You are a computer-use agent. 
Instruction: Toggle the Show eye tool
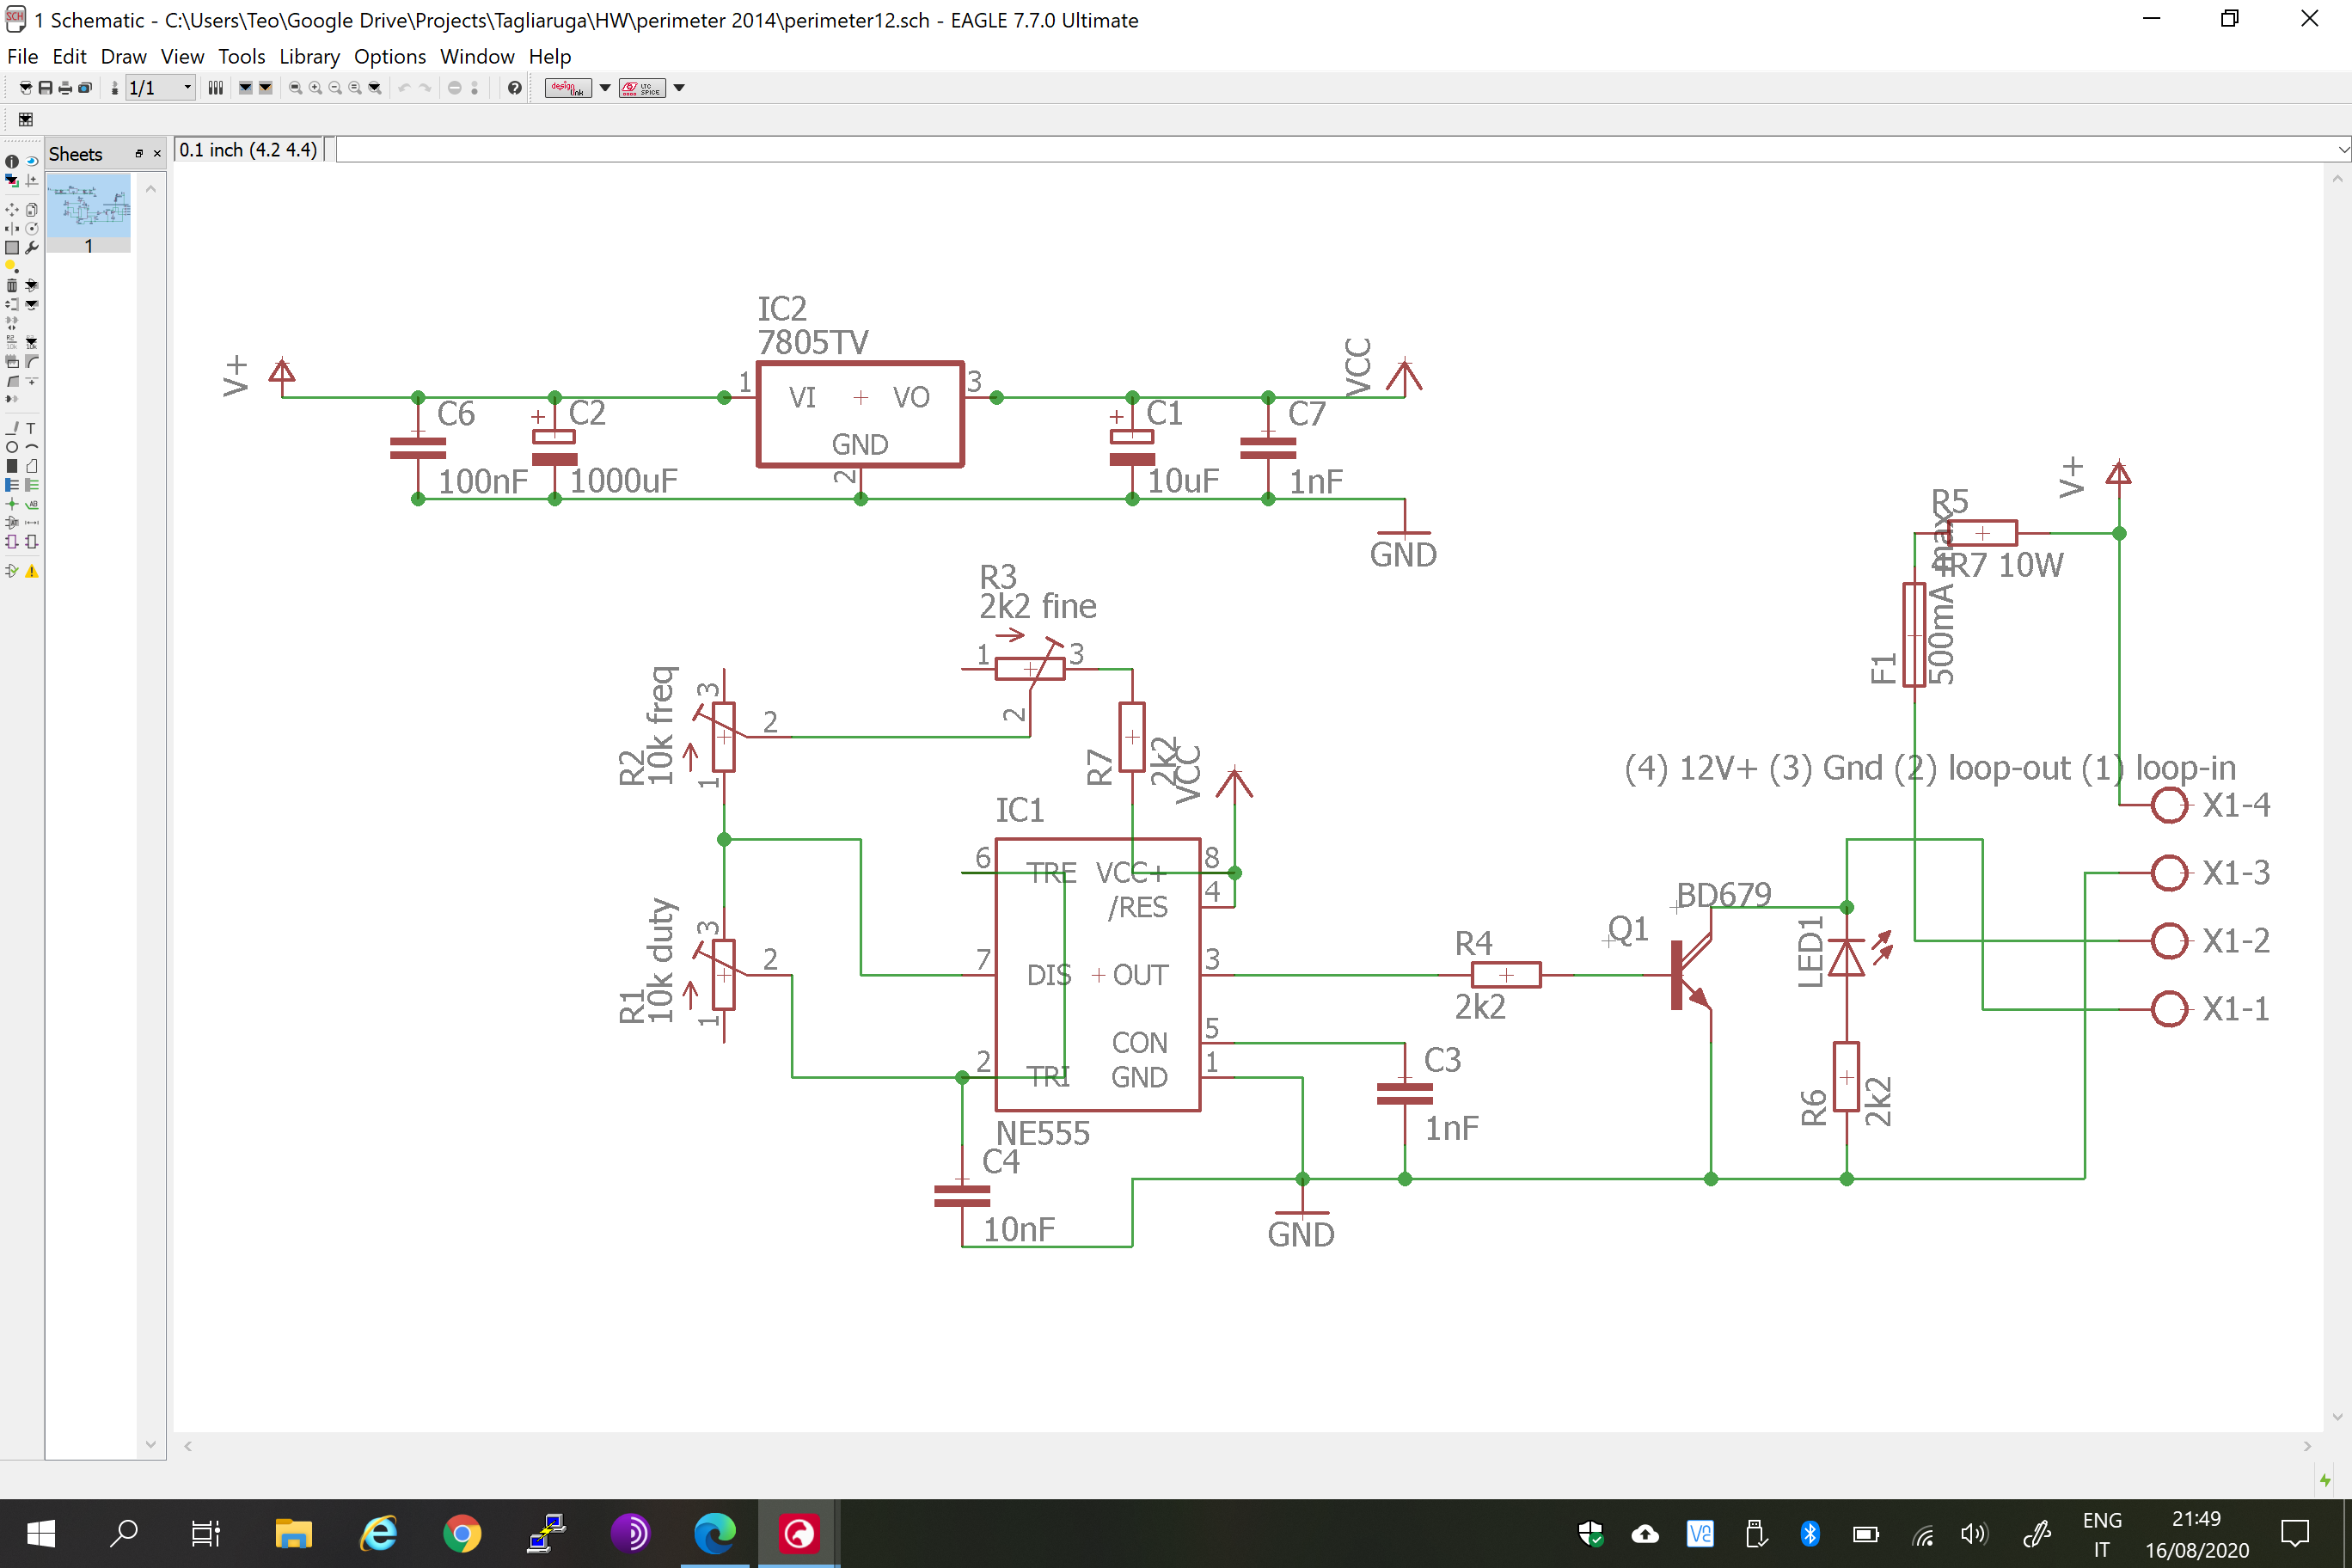pos(31,160)
